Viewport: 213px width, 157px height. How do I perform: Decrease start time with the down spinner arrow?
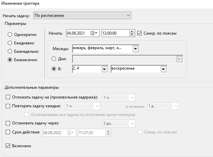pyautogui.click(x=131, y=35)
